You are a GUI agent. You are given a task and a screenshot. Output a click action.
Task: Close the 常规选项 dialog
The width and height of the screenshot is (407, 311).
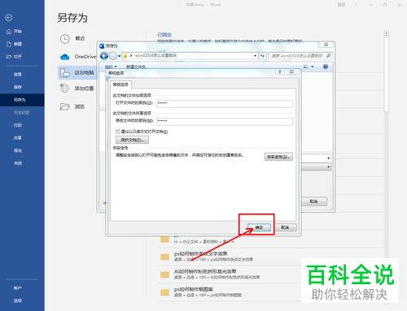click(291, 71)
